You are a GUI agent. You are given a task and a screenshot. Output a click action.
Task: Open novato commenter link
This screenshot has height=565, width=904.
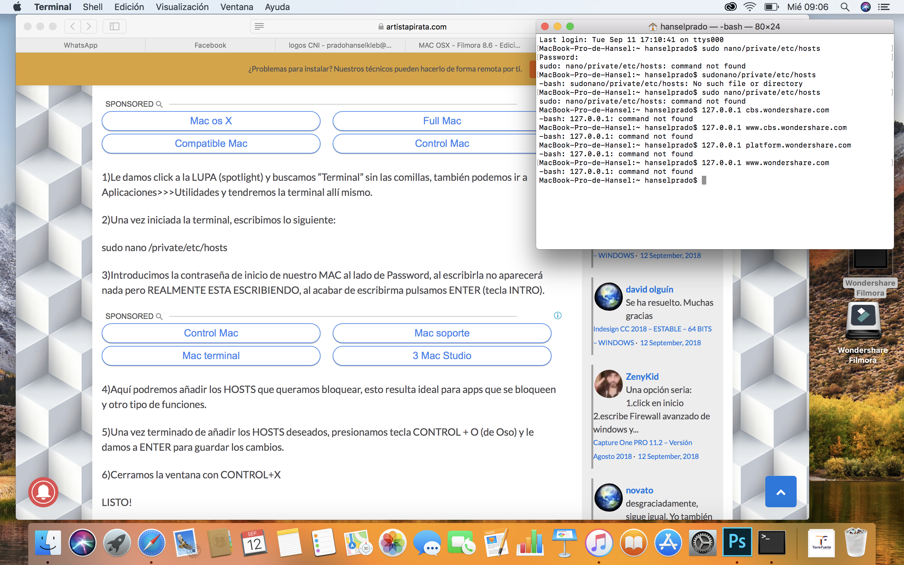(x=639, y=490)
